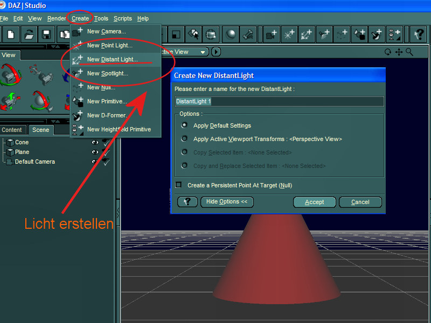Click the DistantLight 1 name field
Viewport: 431px width, 323px height.
(x=279, y=101)
